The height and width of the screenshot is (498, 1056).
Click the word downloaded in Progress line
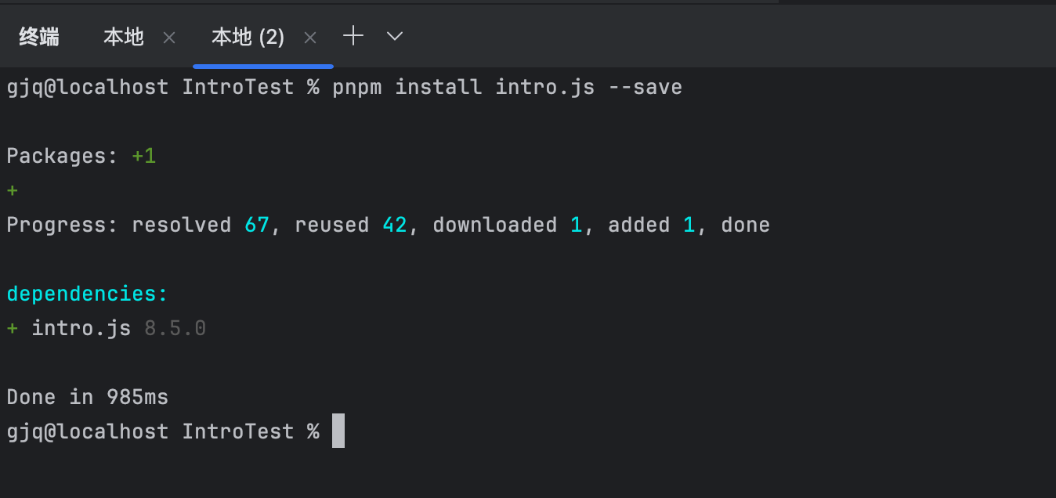point(494,225)
